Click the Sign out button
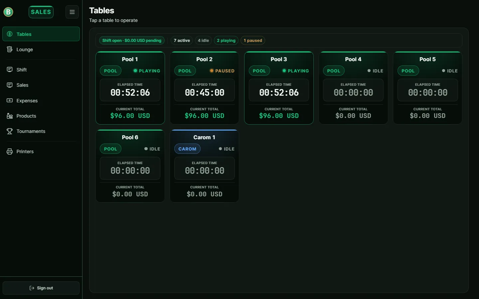479x299 pixels. point(41,288)
